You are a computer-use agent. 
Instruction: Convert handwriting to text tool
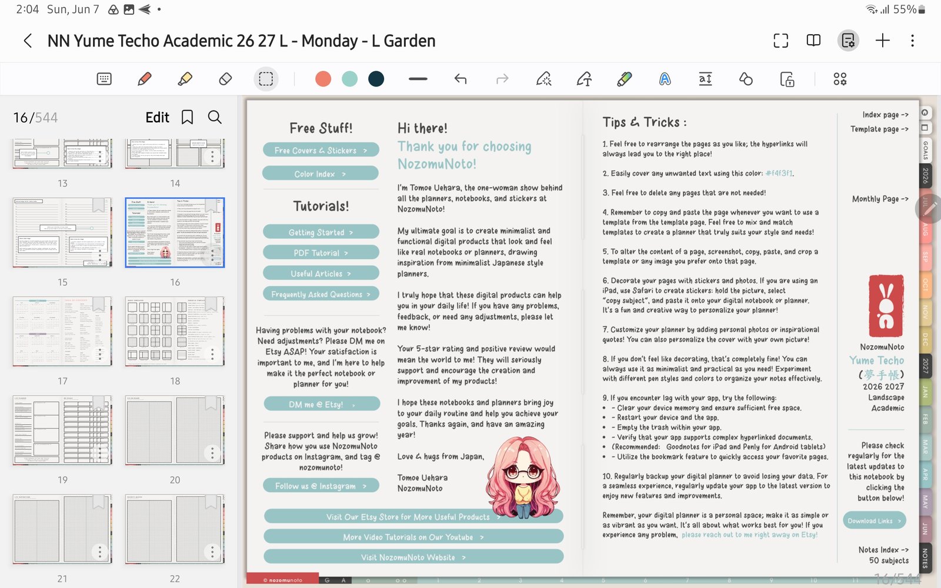pos(705,79)
